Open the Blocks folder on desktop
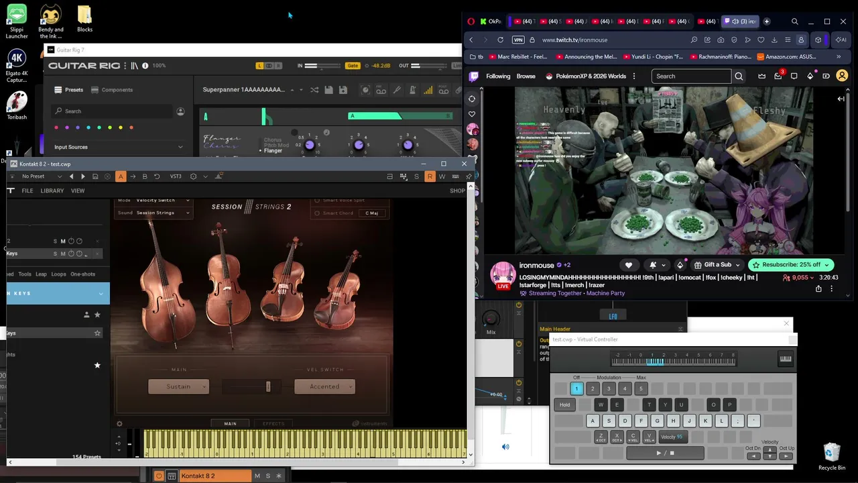The width and height of the screenshot is (858, 483). [x=84, y=19]
